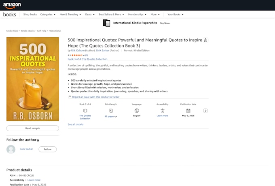Expand the 62 pages dropdown
Image resolution: width=275 pixels, height=186 pixels.
point(111,116)
